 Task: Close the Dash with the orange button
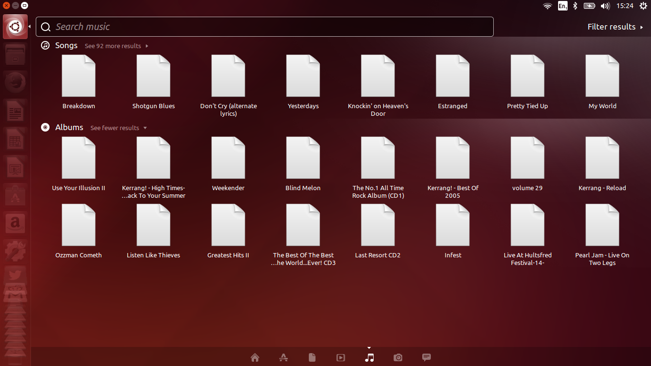tap(7, 6)
